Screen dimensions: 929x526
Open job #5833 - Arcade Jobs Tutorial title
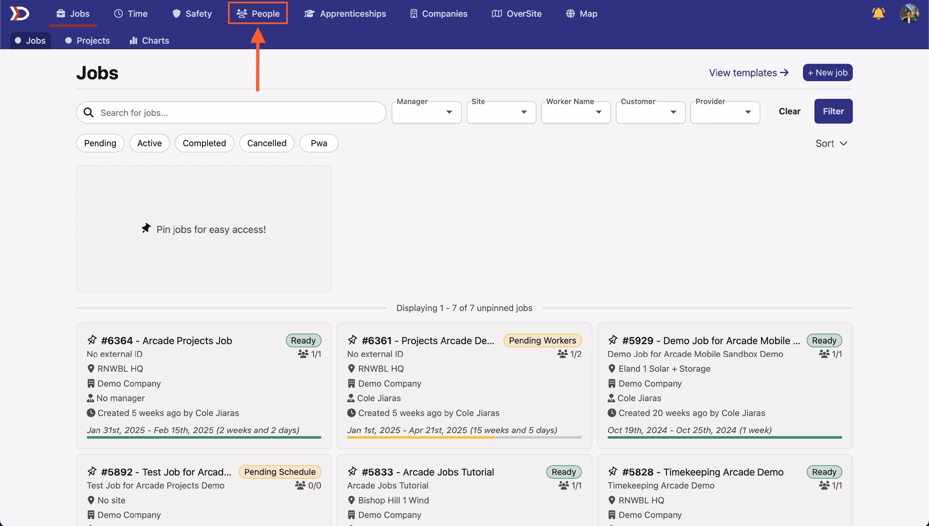click(427, 472)
